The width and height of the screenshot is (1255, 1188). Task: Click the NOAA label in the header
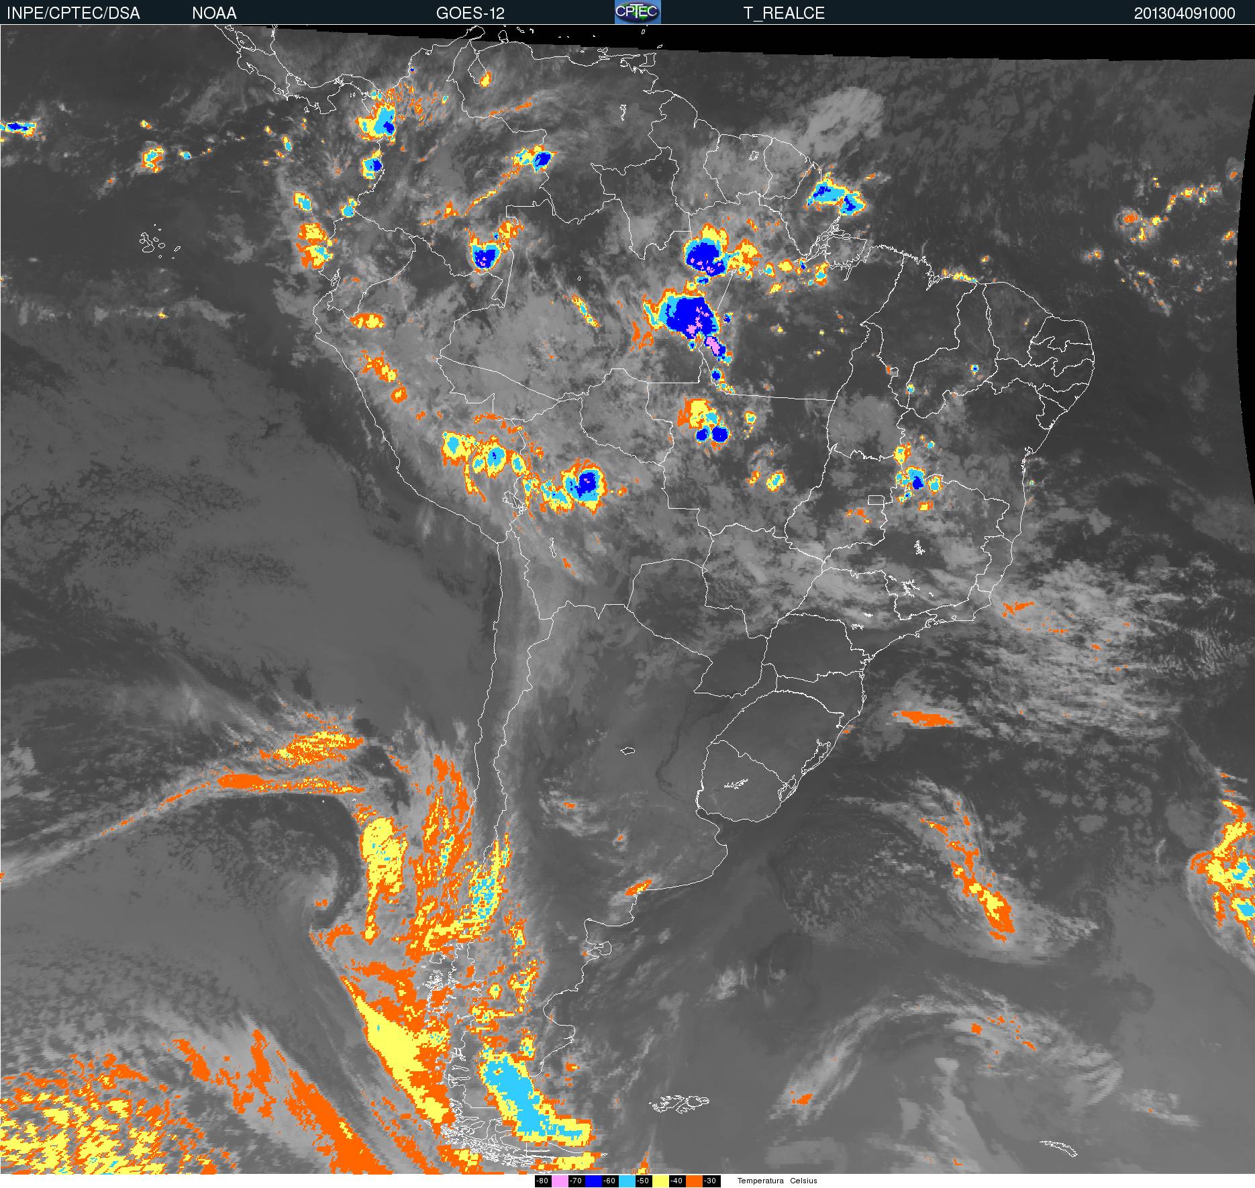(x=214, y=13)
